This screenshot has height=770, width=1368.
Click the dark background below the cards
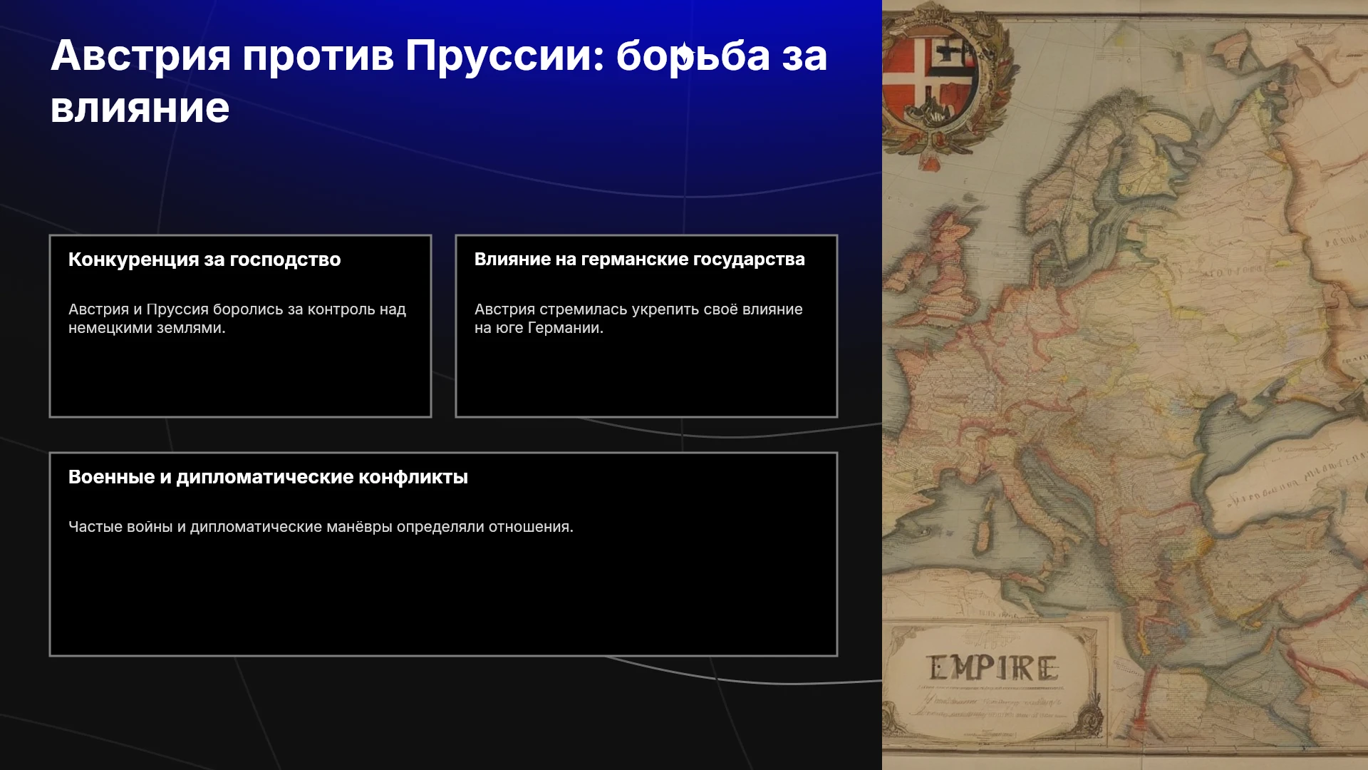coord(442,713)
